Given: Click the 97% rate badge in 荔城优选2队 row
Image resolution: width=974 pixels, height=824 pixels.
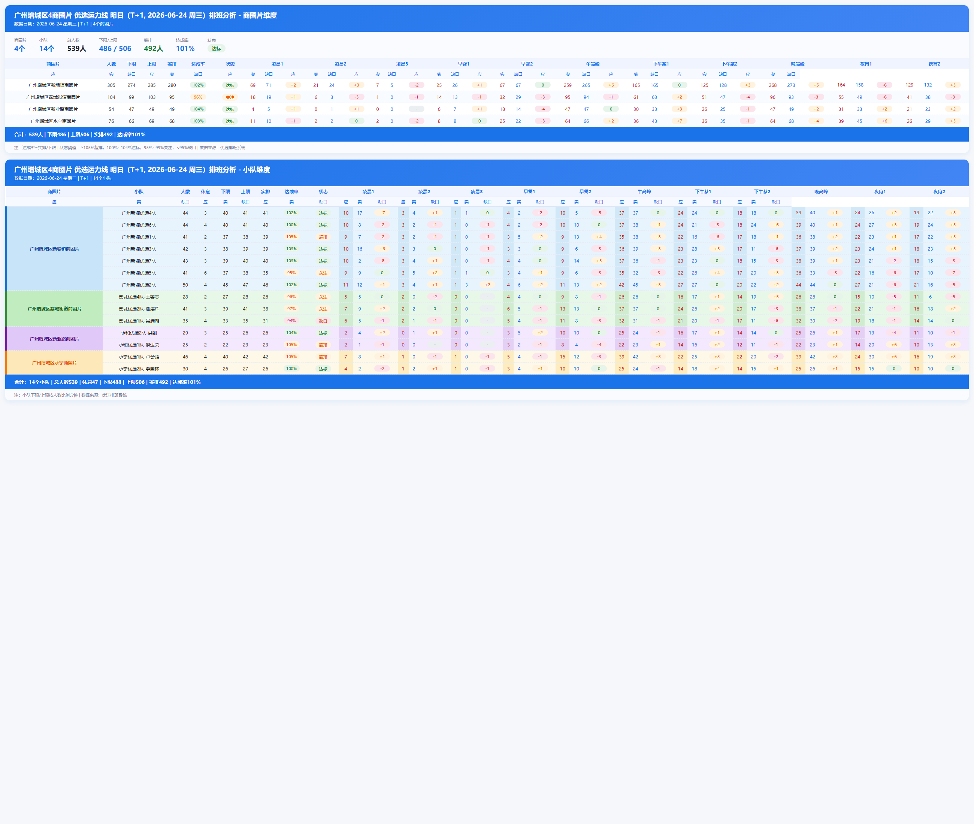Looking at the screenshot, I should 291,309.
